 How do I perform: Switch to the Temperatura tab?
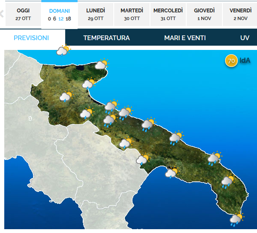(x=107, y=38)
